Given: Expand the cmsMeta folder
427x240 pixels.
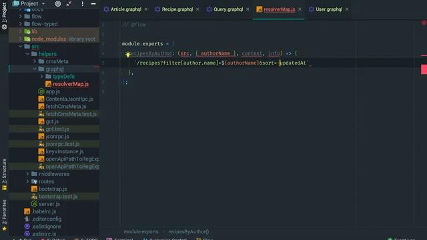Looking at the screenshot, I should [35, 61].
